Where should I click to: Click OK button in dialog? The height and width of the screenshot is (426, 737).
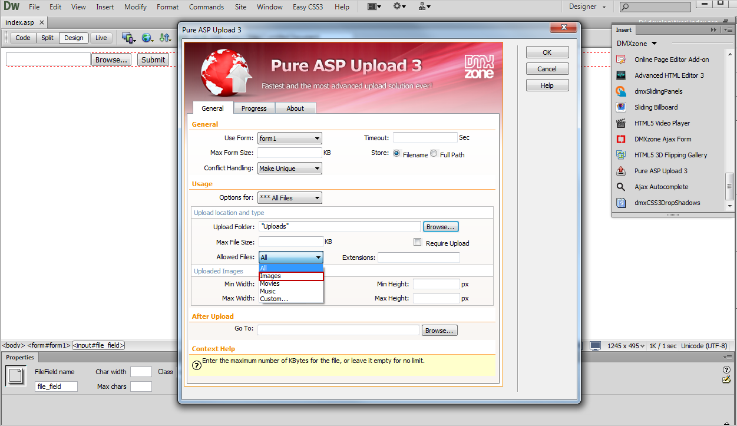pos(547,52)
